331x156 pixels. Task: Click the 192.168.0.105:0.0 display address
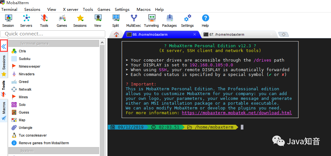pos(211,65)
